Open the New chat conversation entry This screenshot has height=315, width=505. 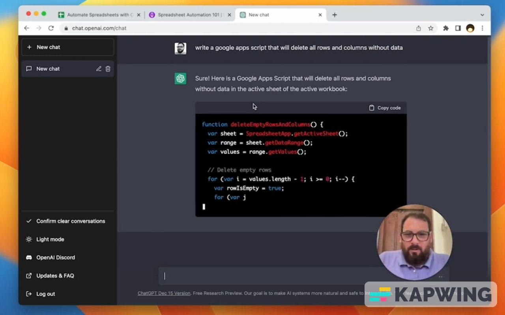click(67, 69)
